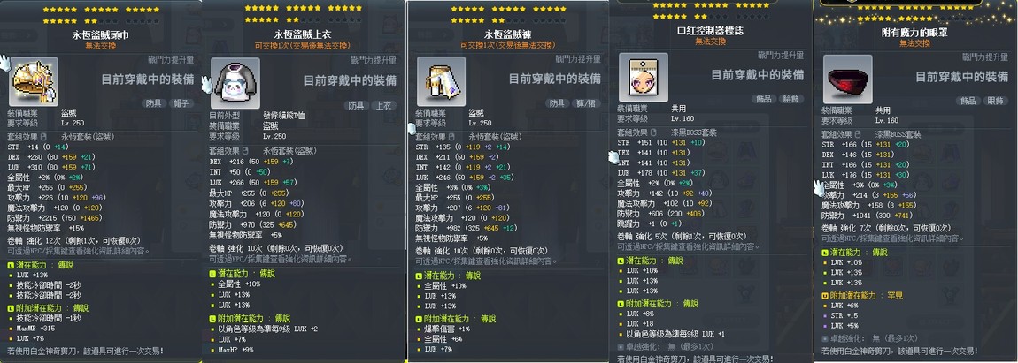Click the panda T-shirt equipment icon
The width and height of the screenshot is (1018, 363).
[x=235, y=83]
